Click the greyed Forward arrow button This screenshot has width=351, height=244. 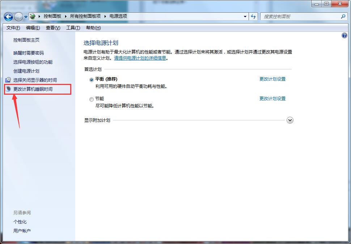click(x=18, y=17)
